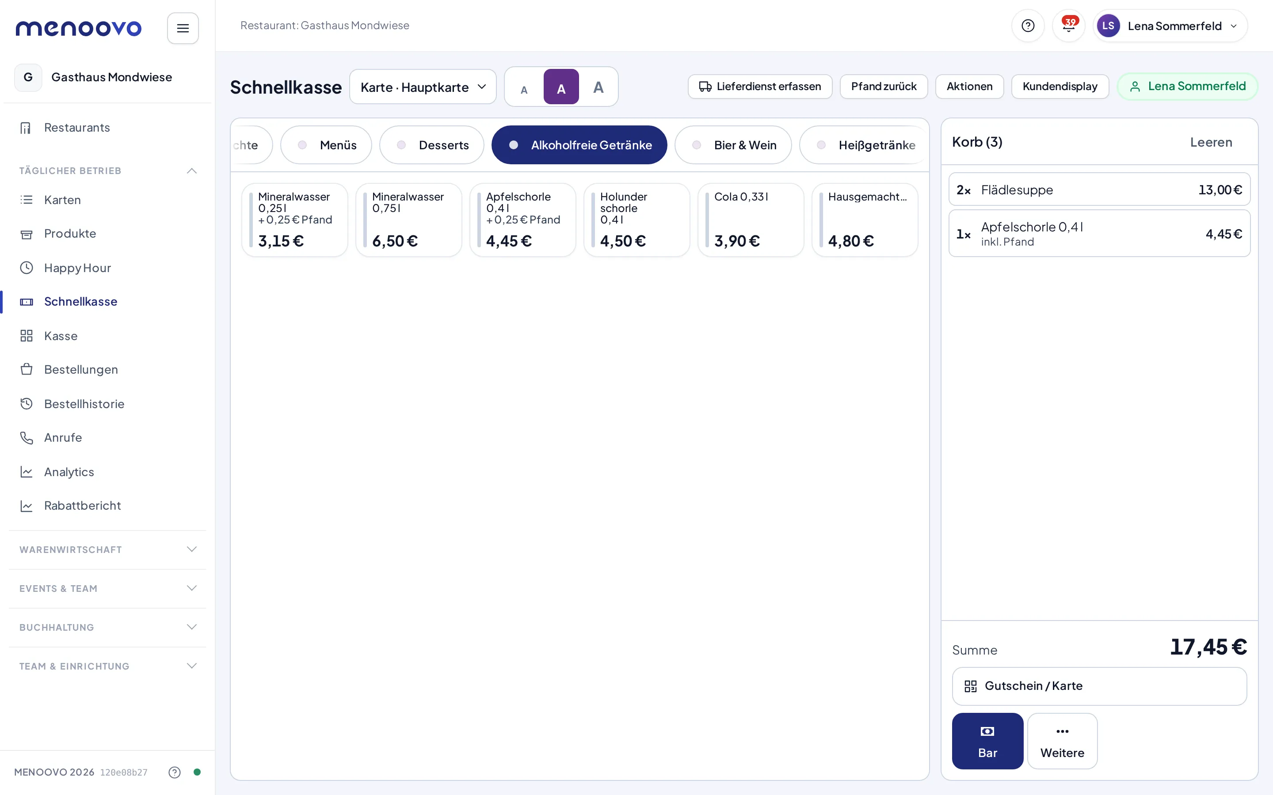Select the Fládlesuppe cart line

[1099, 189]
